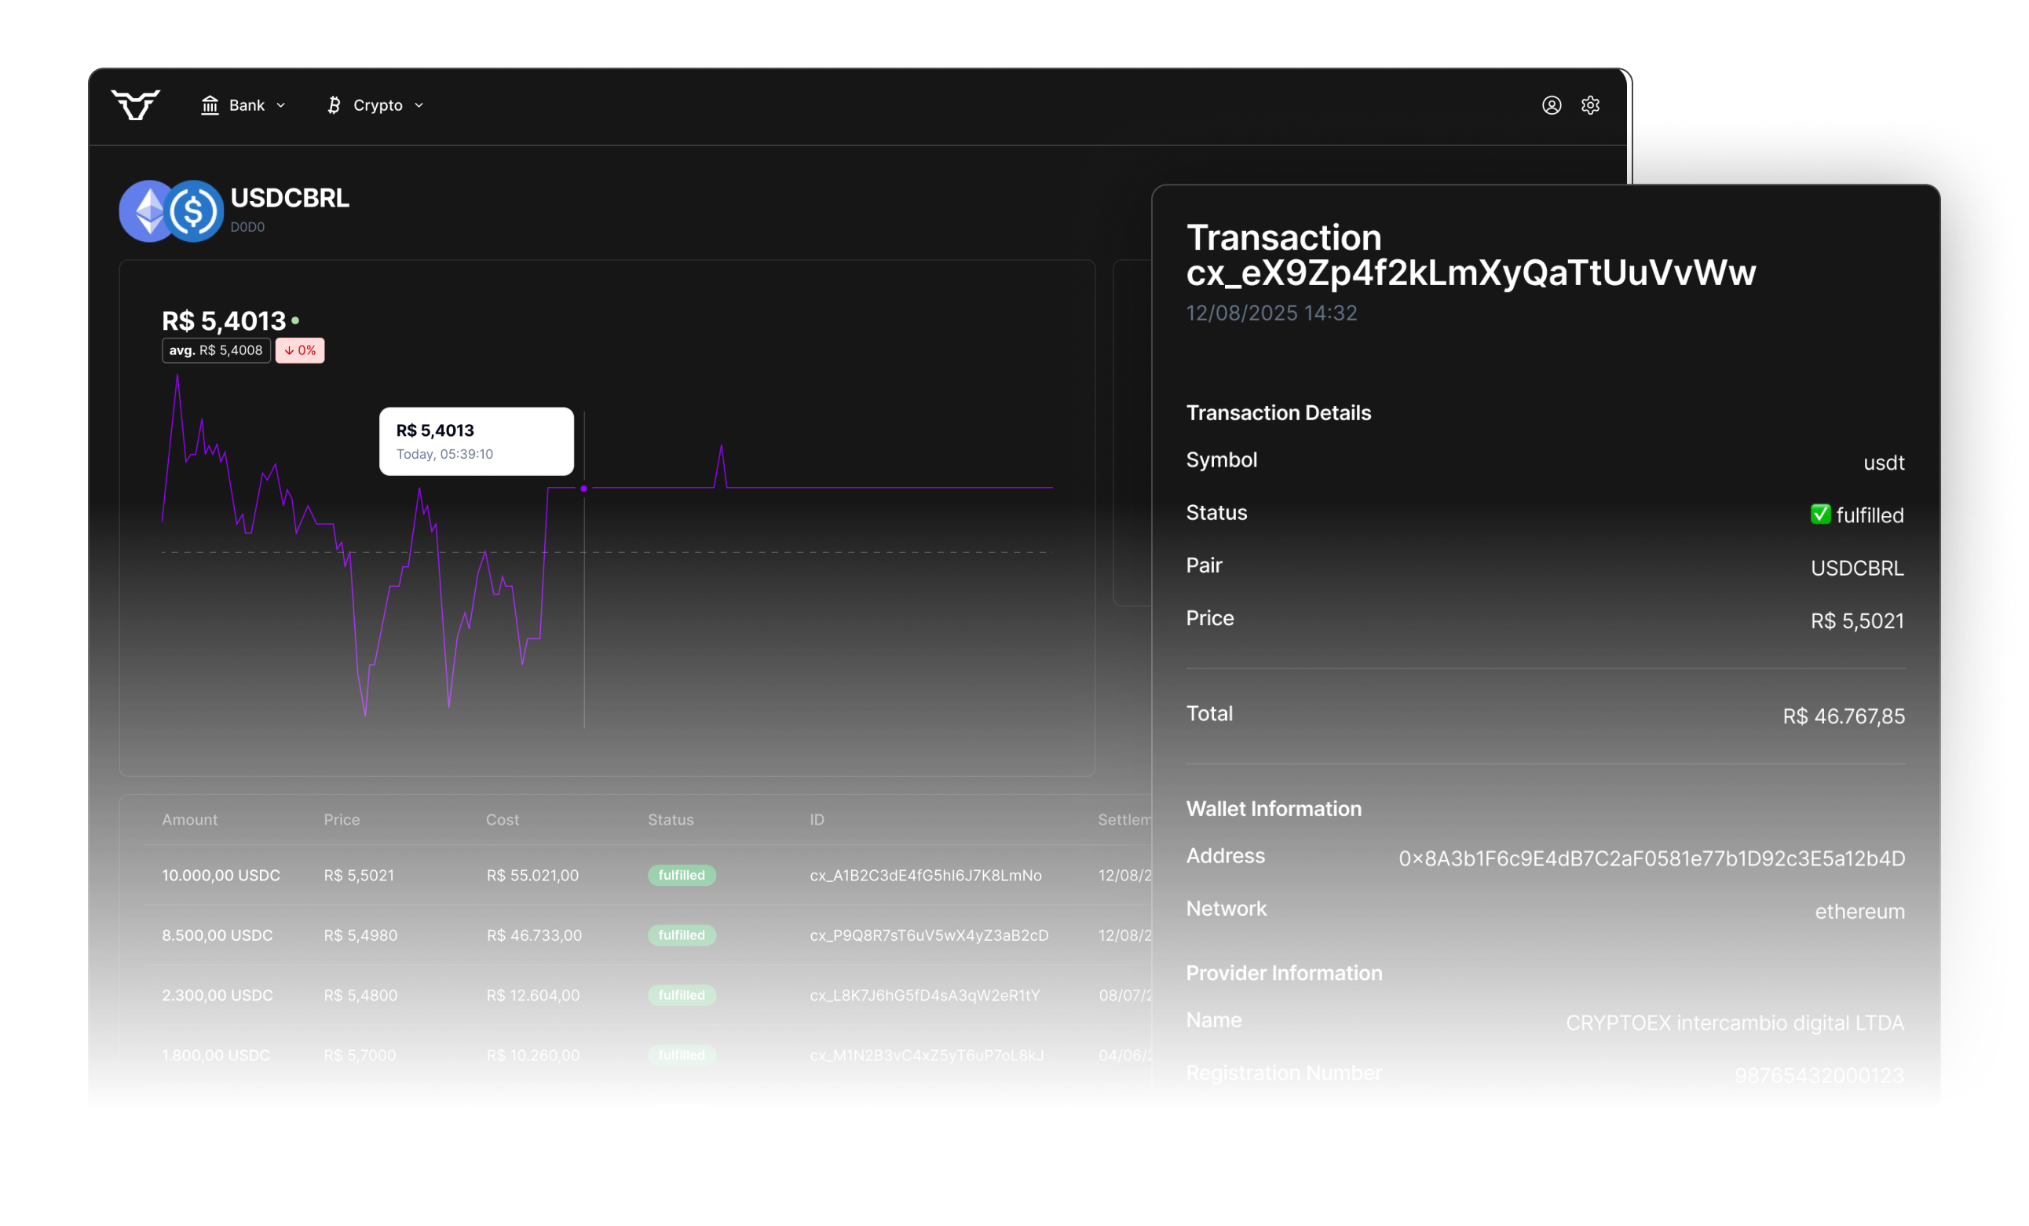Click the USDC dollar coin icon

click(194, 211)
